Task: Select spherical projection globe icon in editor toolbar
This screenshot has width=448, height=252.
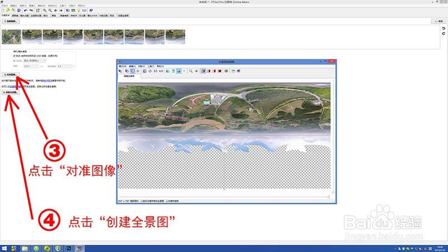Action: tap(179, 71)
